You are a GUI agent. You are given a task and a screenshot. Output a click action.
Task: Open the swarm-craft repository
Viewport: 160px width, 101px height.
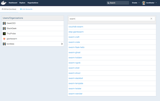tap(74, 37)
